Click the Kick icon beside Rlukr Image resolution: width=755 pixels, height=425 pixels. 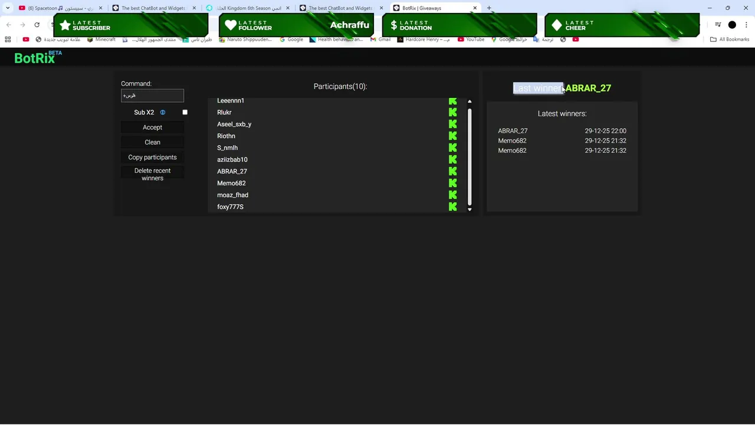pyautogui.click(x=452, y=112)
